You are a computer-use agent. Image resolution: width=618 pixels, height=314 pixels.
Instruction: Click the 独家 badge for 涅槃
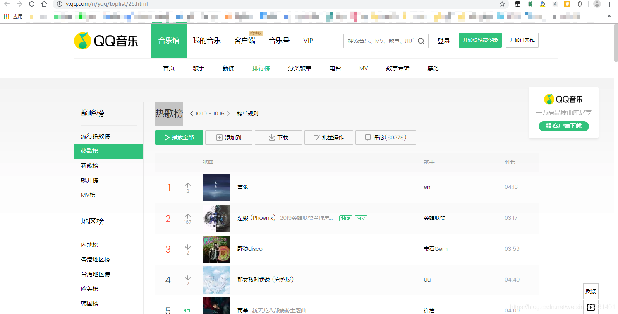pyautogui.click(x=346, y=218)
